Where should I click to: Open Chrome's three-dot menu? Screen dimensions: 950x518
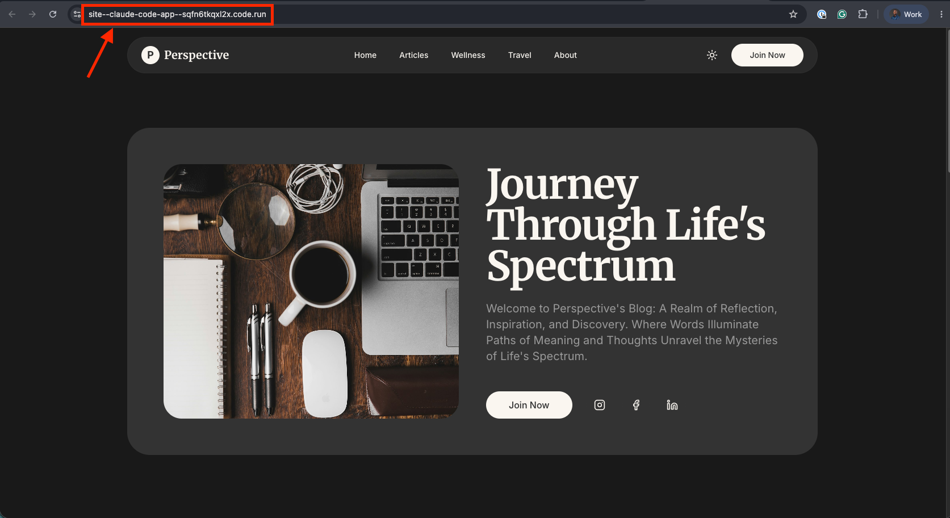pos(941,14)
